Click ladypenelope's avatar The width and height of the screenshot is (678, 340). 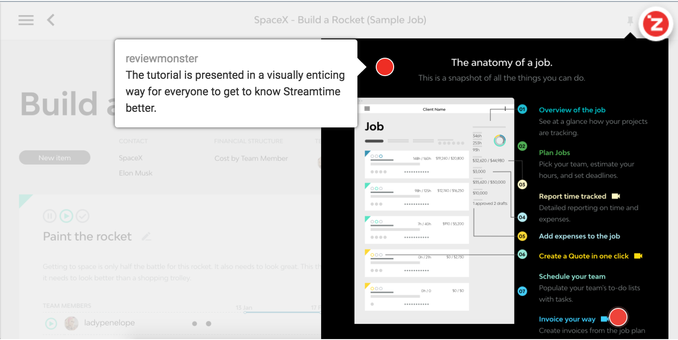[71, 323]
